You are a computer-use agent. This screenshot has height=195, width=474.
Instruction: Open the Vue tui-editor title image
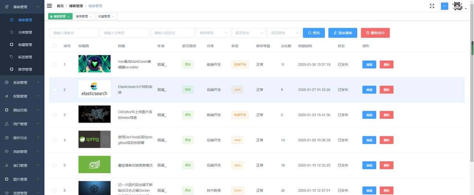94,64
